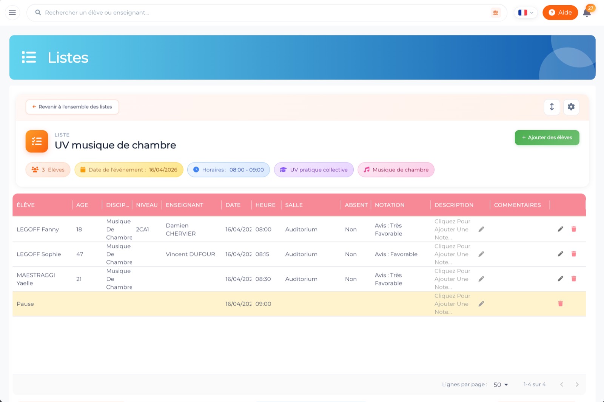Edit the LEGOFF Sophie row
This screenshot has height=402, width=604.
(x=561, y=254)
